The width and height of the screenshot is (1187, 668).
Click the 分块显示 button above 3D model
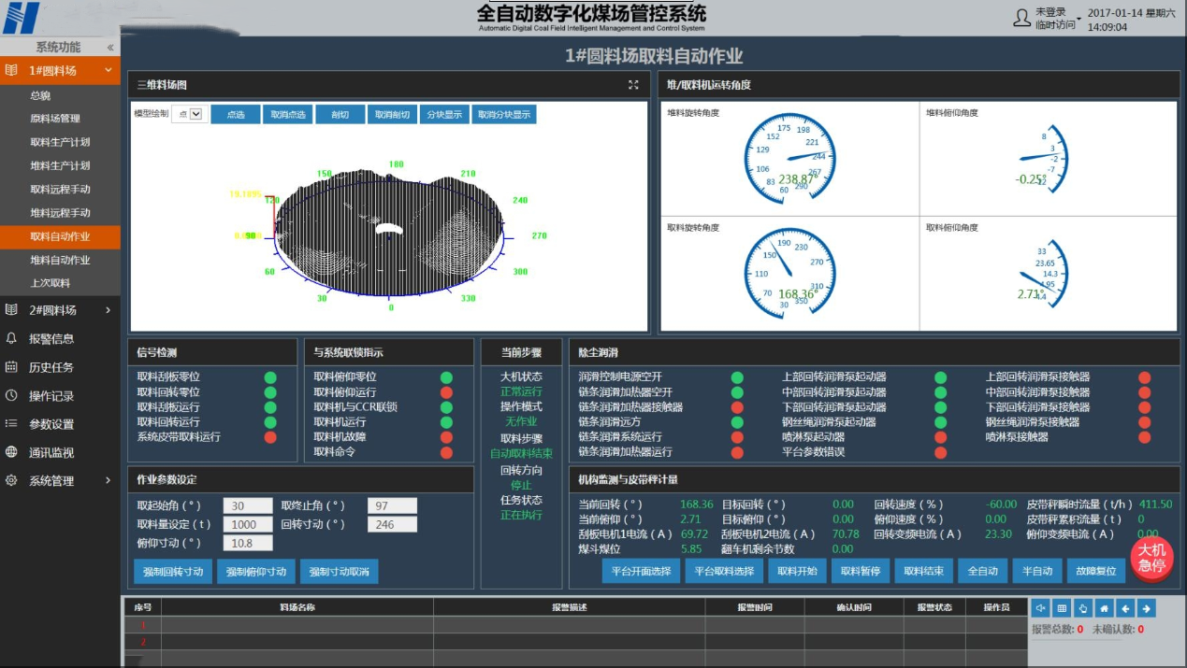tap(445, 114)
